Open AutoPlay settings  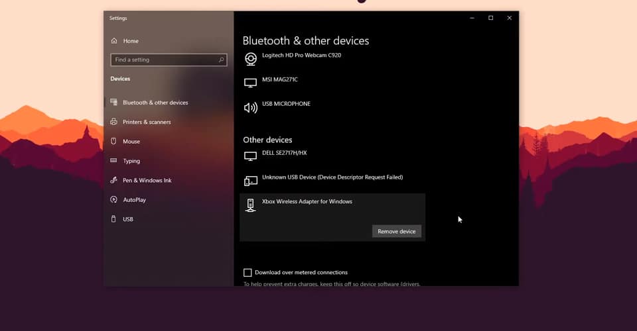pos(134,200)
